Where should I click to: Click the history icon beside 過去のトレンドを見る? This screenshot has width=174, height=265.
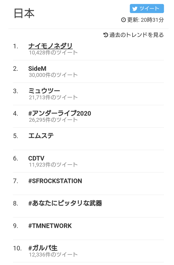[106, 35]
